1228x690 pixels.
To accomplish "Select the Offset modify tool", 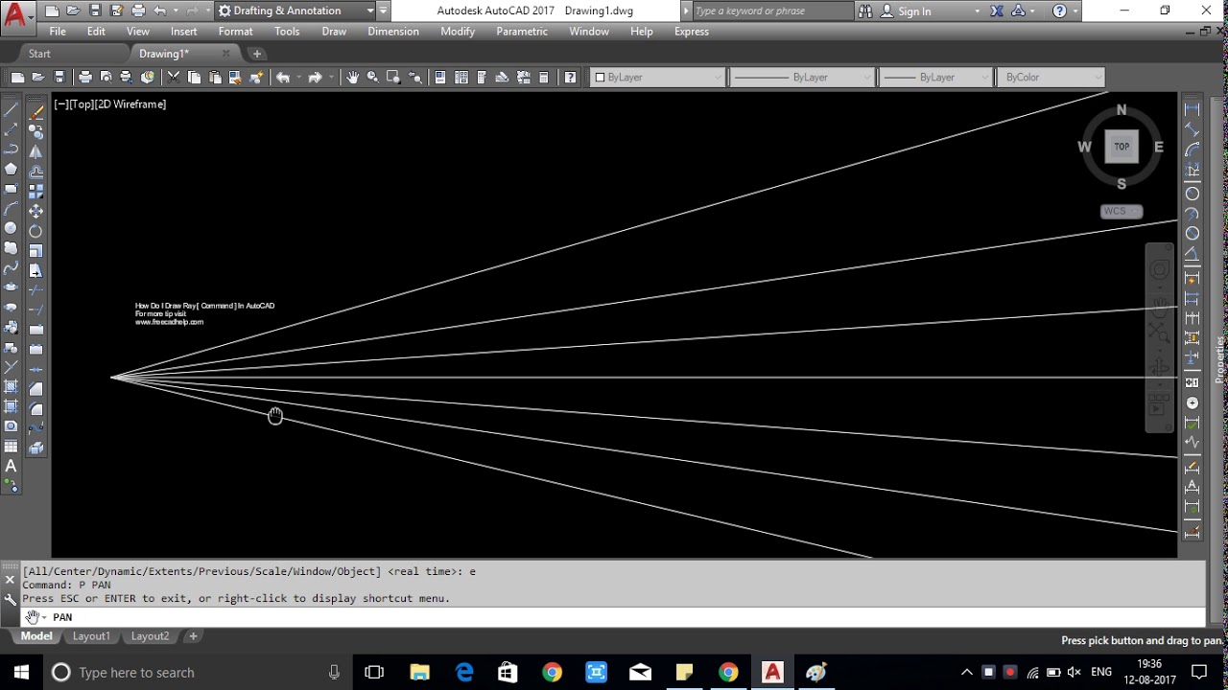I will point(36,172).
